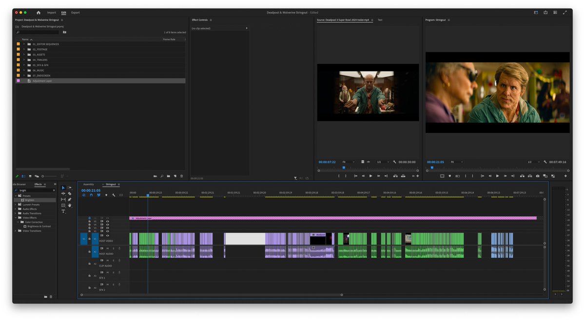Click New Bin icon in Project panel footer
The height and width of the screenshot is (320, 585).
(168, 176)
